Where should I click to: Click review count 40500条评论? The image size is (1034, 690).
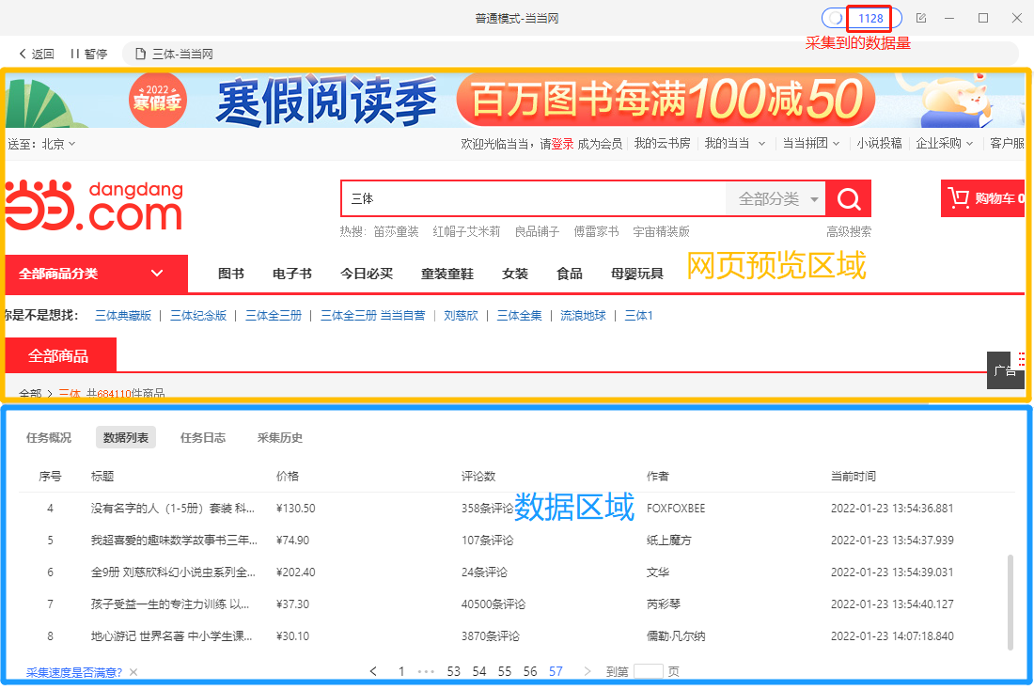coord(493,604)
